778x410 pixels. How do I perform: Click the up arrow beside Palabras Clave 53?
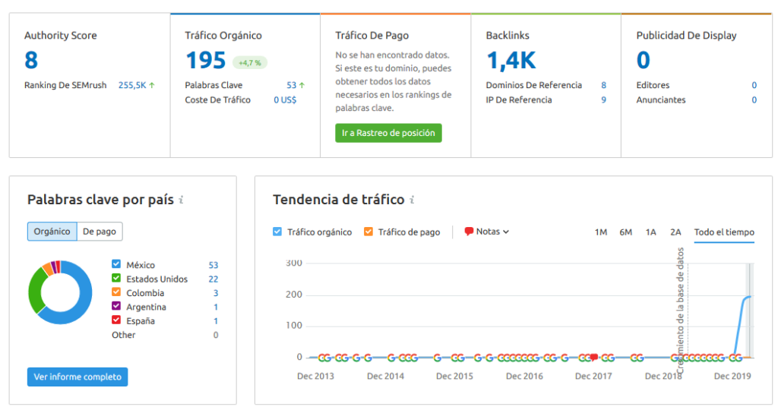pos(302,85)
